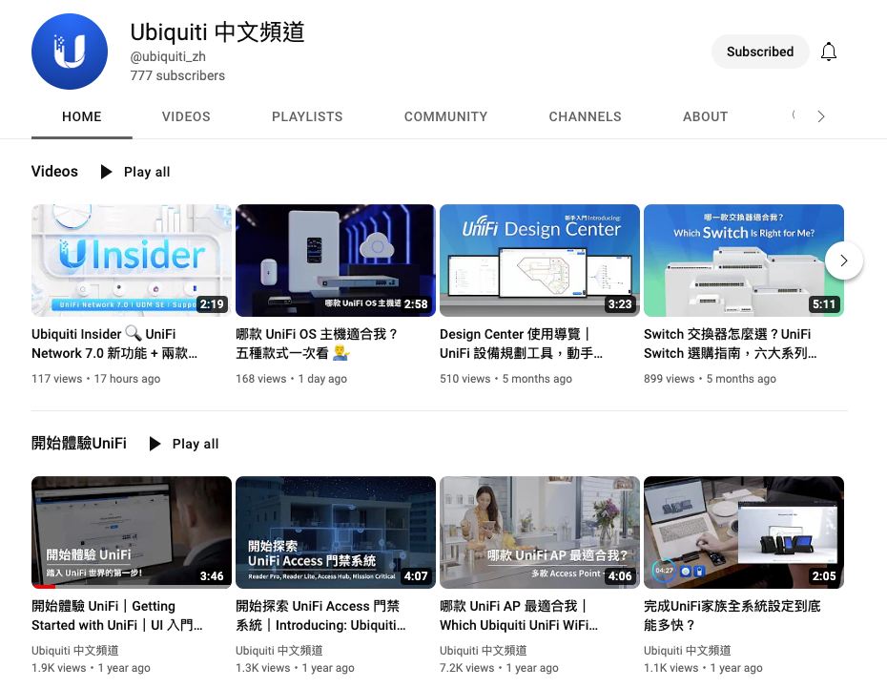The height and width of the screenshot is (688, 887).
Task: Open the Ubiquiti Insider video thumbnail
Action: tap(132, 261)
